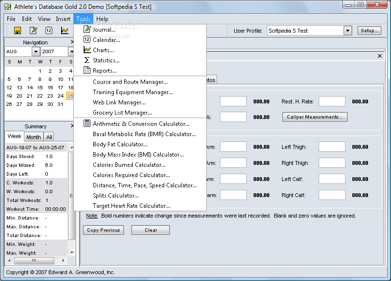Viewport: 391px width, 281px height.
Task: Select August 1 on the calendar
Action: coord(40,71)
